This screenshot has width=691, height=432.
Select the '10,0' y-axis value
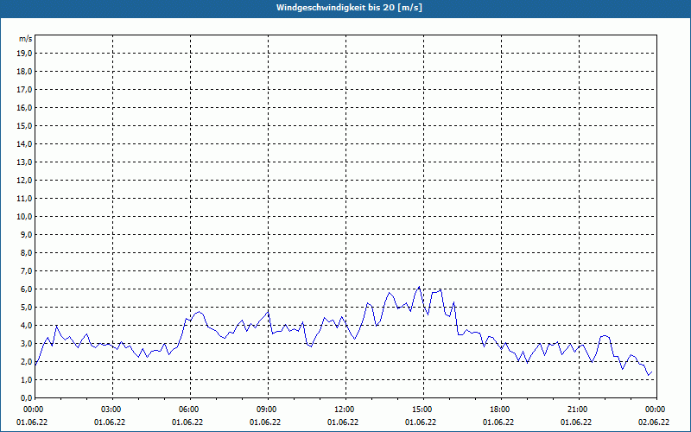point(24,217)
